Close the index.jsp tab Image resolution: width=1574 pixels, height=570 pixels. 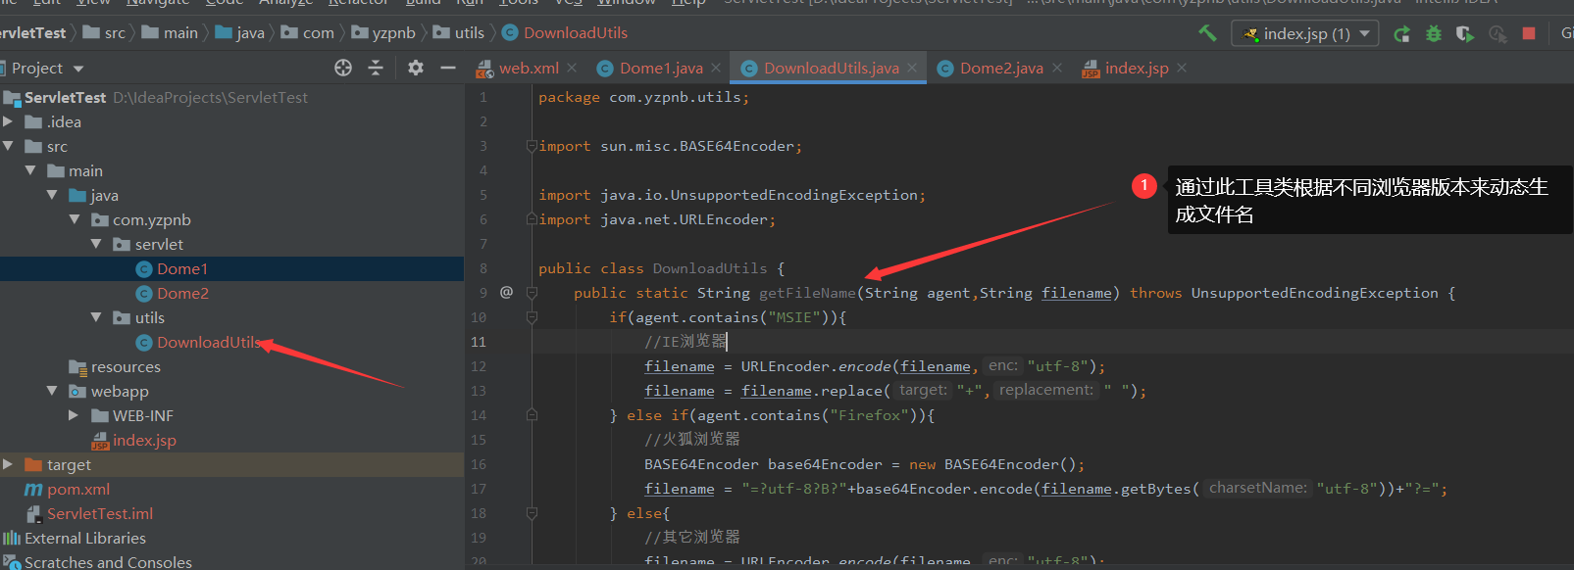[1182, 68]
